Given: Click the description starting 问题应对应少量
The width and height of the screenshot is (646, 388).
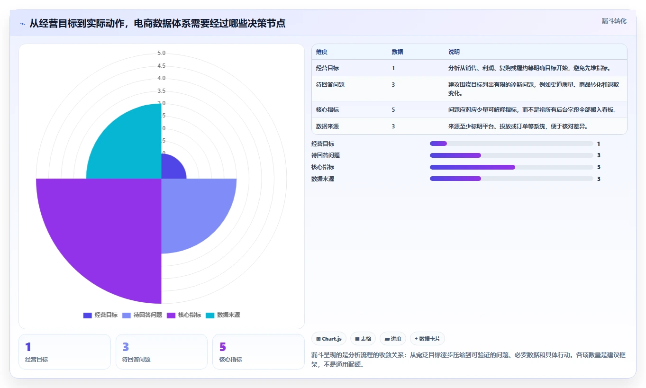Looking at the screenshot, I should (x=532, y=110).
